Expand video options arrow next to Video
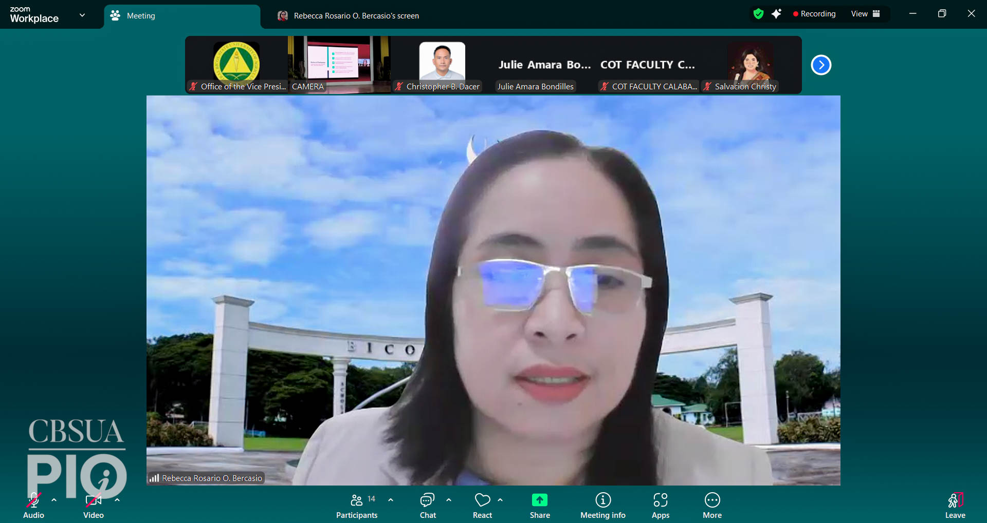This screenshot has height=523, width=987. (117, 499)
